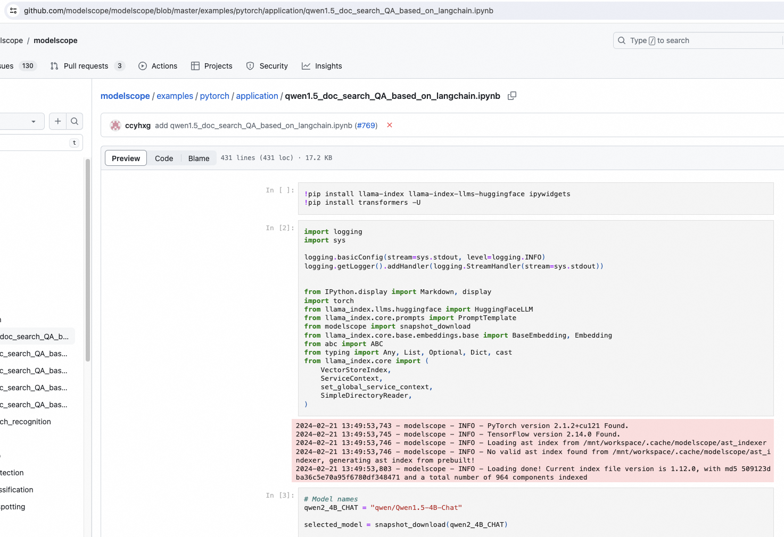Click the '!pip install transformers -U' line
Viewport: 784px width, 537px height.
click(362, 203)
